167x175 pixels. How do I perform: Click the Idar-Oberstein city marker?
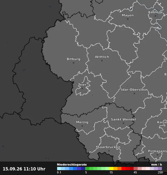(134, 93)
